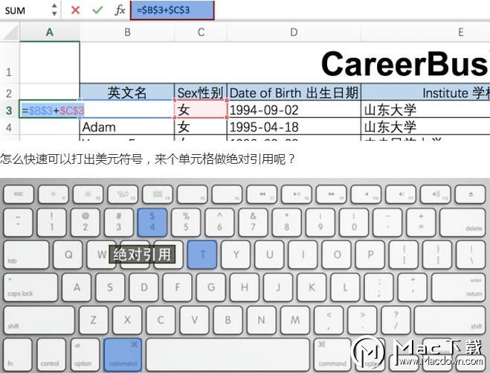Select column C header
490x373 pixels.
coord(201,32)
